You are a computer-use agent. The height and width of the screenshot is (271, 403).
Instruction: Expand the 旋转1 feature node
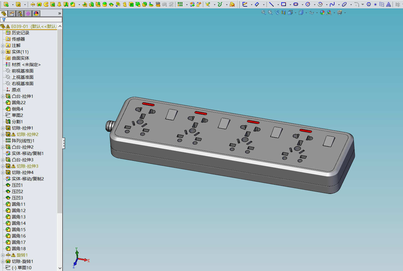pos(3,255)
